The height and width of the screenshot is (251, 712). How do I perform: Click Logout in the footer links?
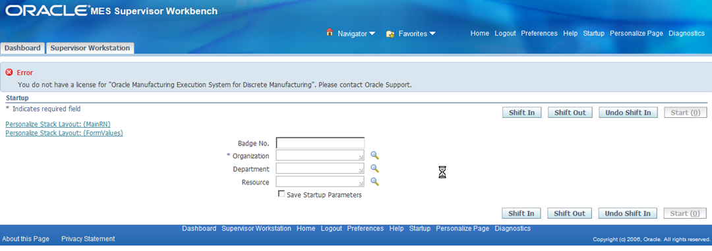[x=331, y=229]
